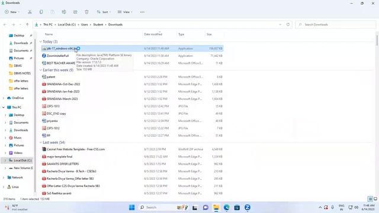This screenshot has height=213, width=379.
Task: Open the Sort dropdown
Action: [x=104, y=12]
